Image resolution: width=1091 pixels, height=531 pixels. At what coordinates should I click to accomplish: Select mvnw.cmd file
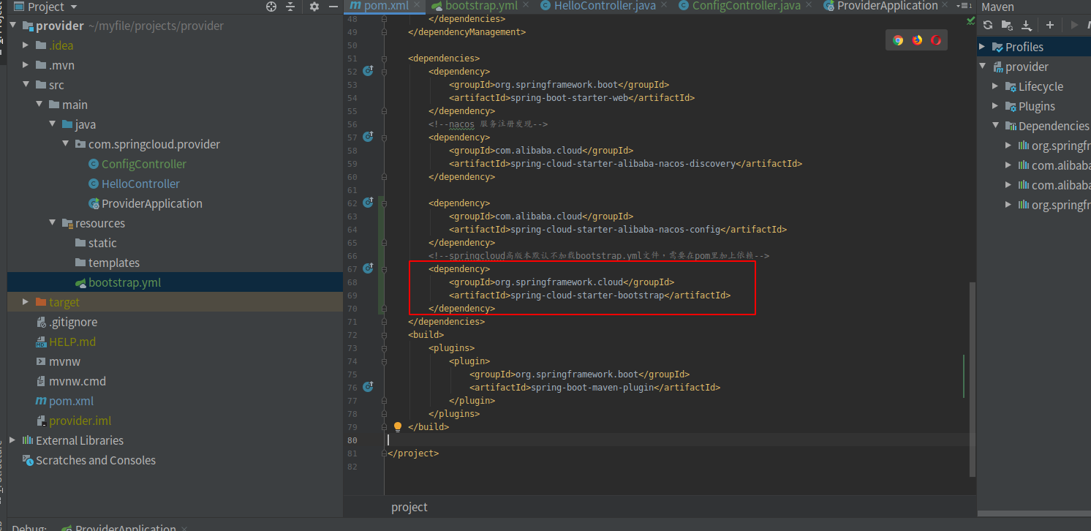click(77, 381)
